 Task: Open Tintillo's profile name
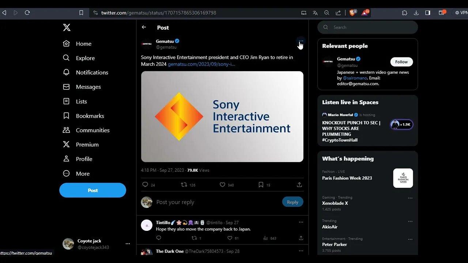pyautogui.click(x=163, y=222)
